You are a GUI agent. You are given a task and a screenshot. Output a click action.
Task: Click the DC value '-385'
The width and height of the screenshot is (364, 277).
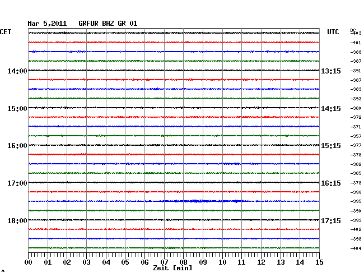pos(356,173)
